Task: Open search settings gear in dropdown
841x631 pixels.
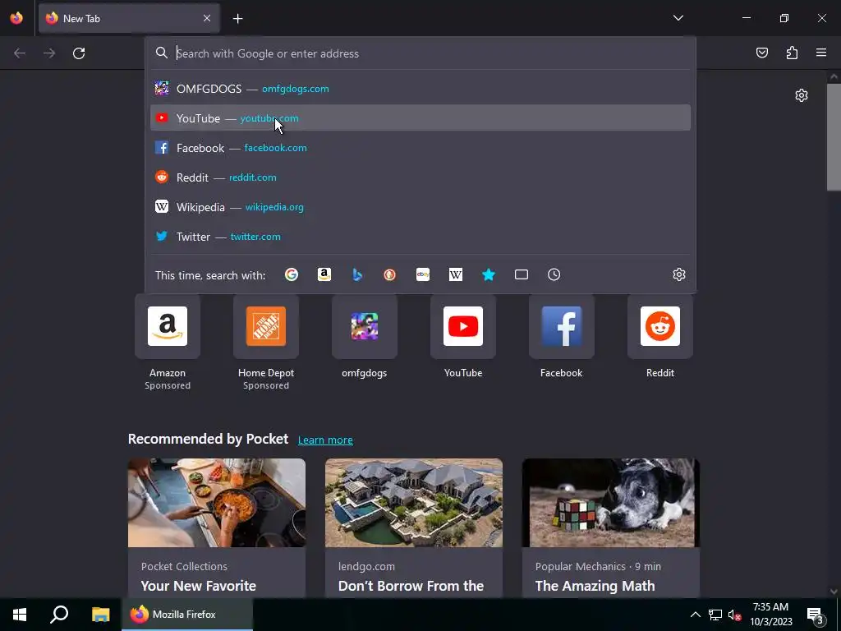Action: (x=679, y=274)
